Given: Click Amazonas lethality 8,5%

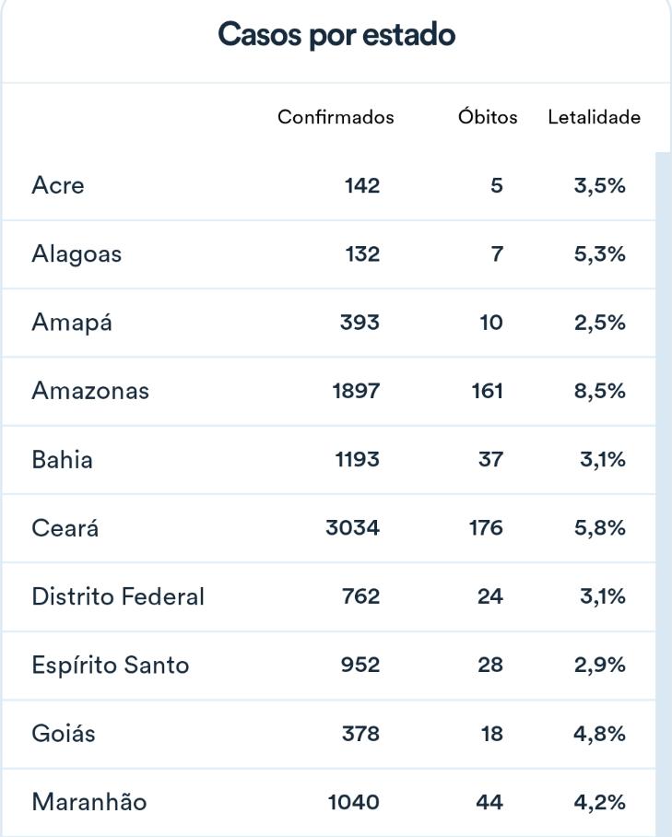Looking at the screenshot, I should (x=599, y=391).
